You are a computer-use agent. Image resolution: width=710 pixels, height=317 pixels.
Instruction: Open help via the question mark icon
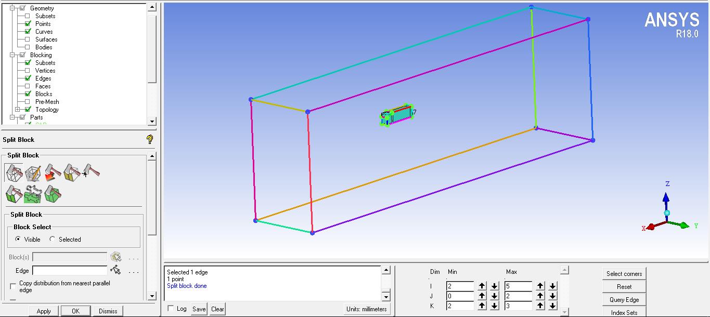tap(150, 139)
